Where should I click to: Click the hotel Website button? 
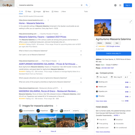coord(100,43)
